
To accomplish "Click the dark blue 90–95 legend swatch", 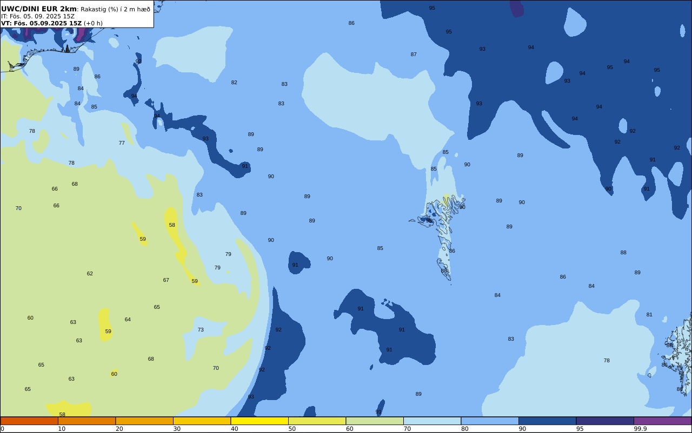I will (x=548, y=421).
